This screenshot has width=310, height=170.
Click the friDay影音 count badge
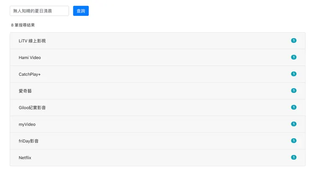click(294, 141)
